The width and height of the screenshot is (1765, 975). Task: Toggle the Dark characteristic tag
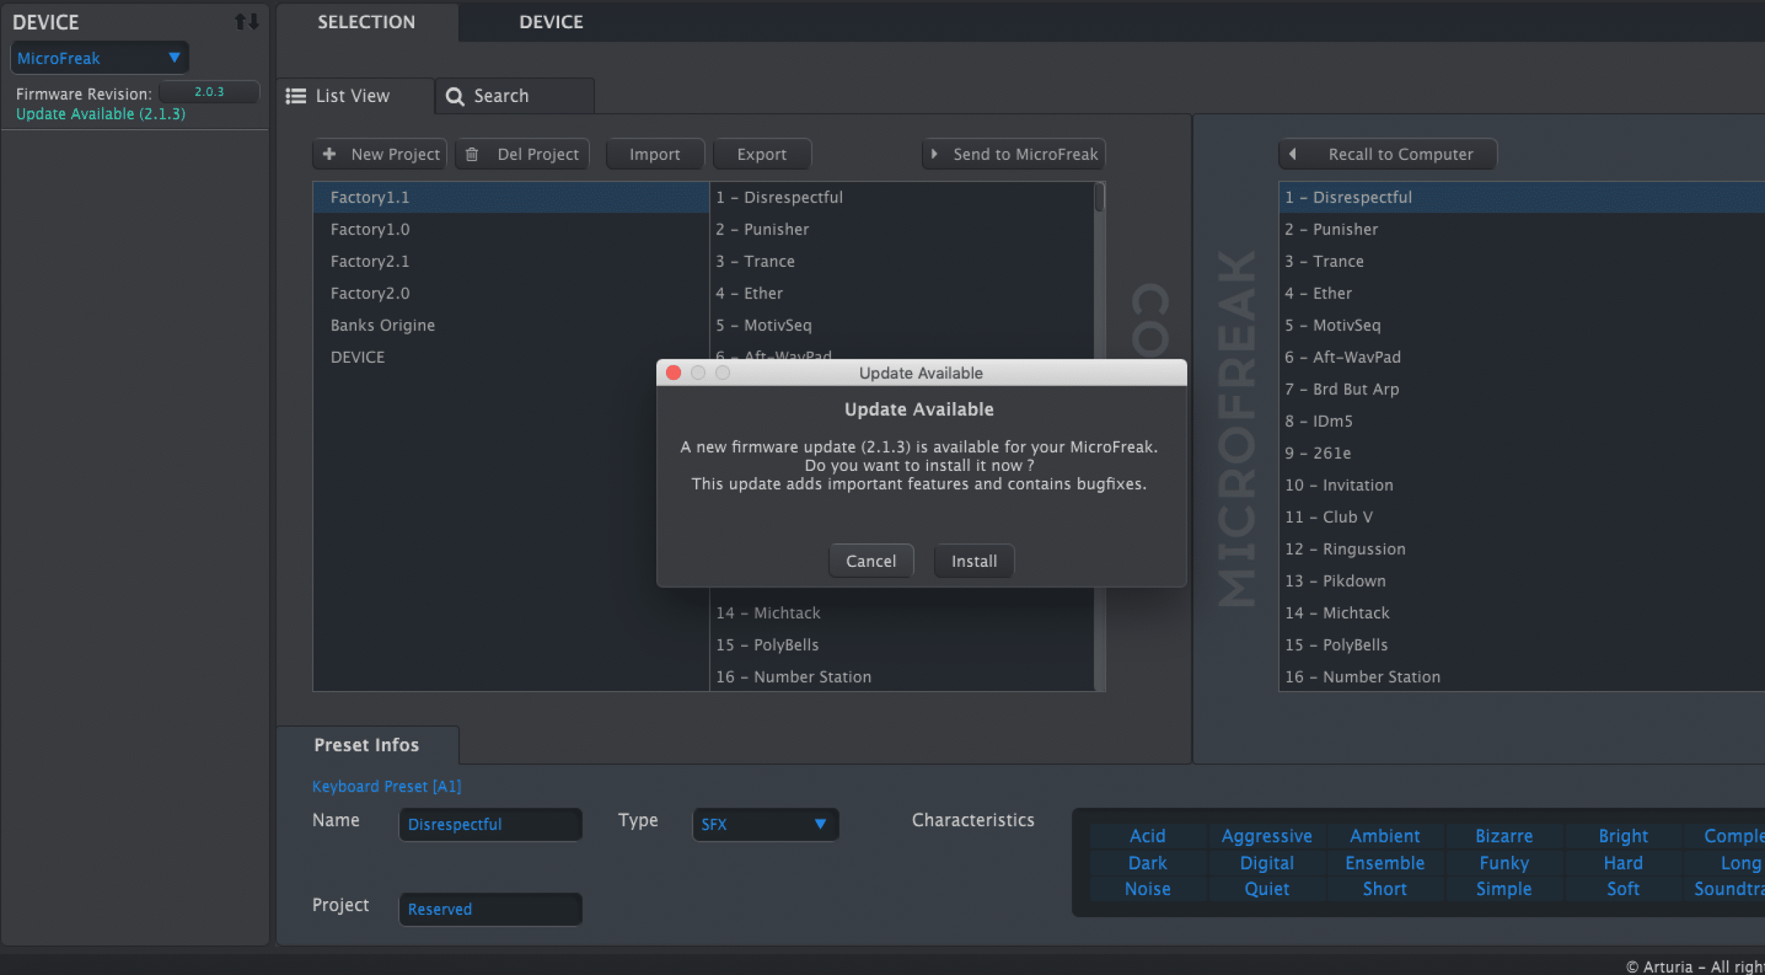point(1147,863)
